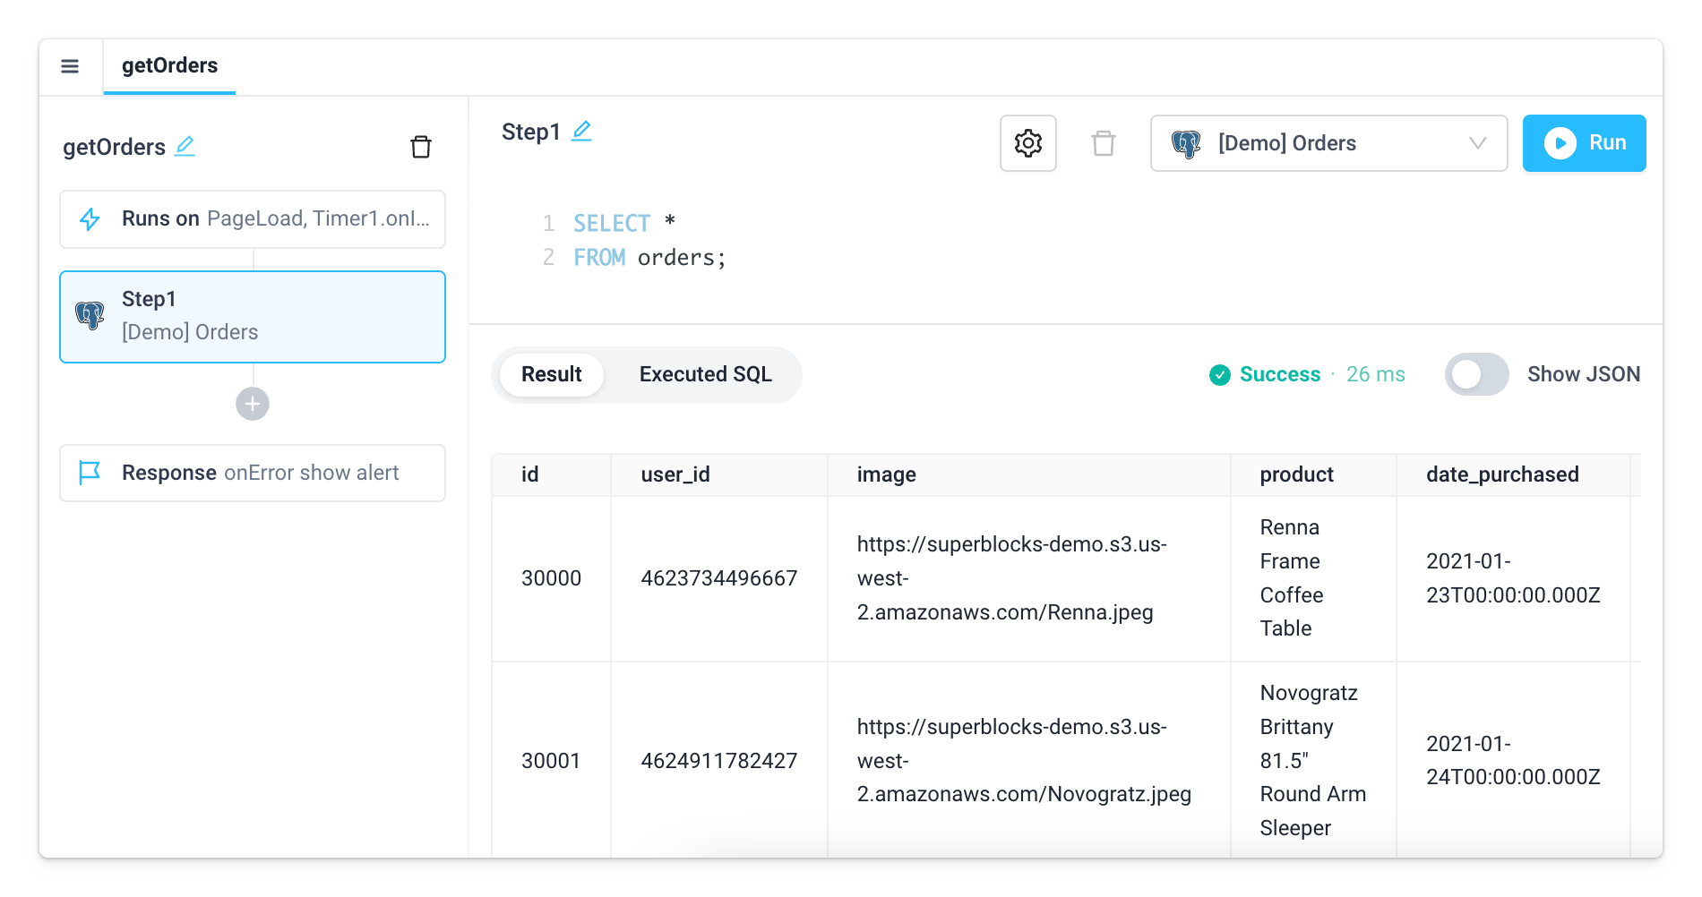Open the lightning trigger icon in Runs on
The image size is (1702, 897).
[90, 218]
